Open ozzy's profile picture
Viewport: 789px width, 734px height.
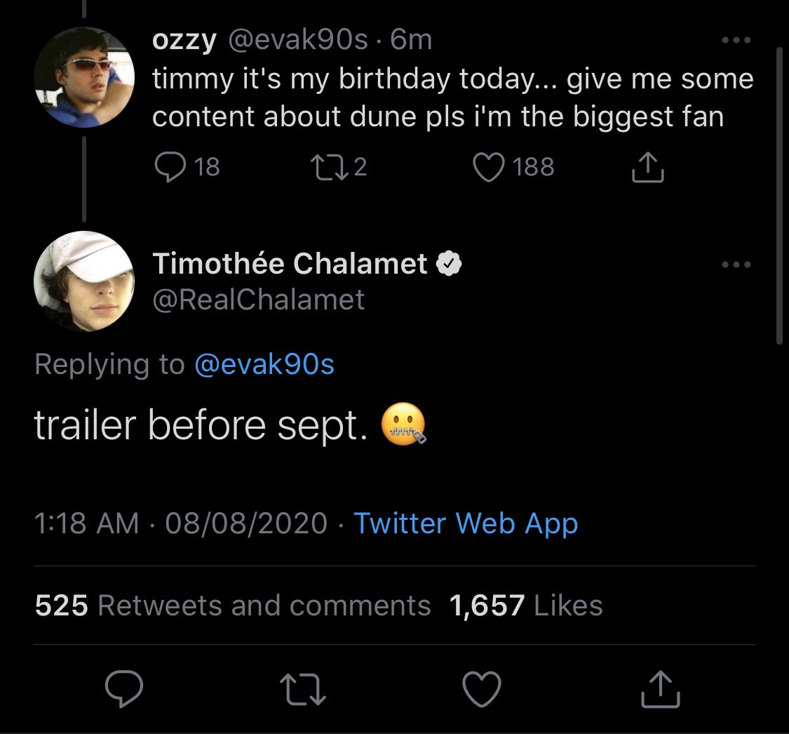(x=83, y=79)
